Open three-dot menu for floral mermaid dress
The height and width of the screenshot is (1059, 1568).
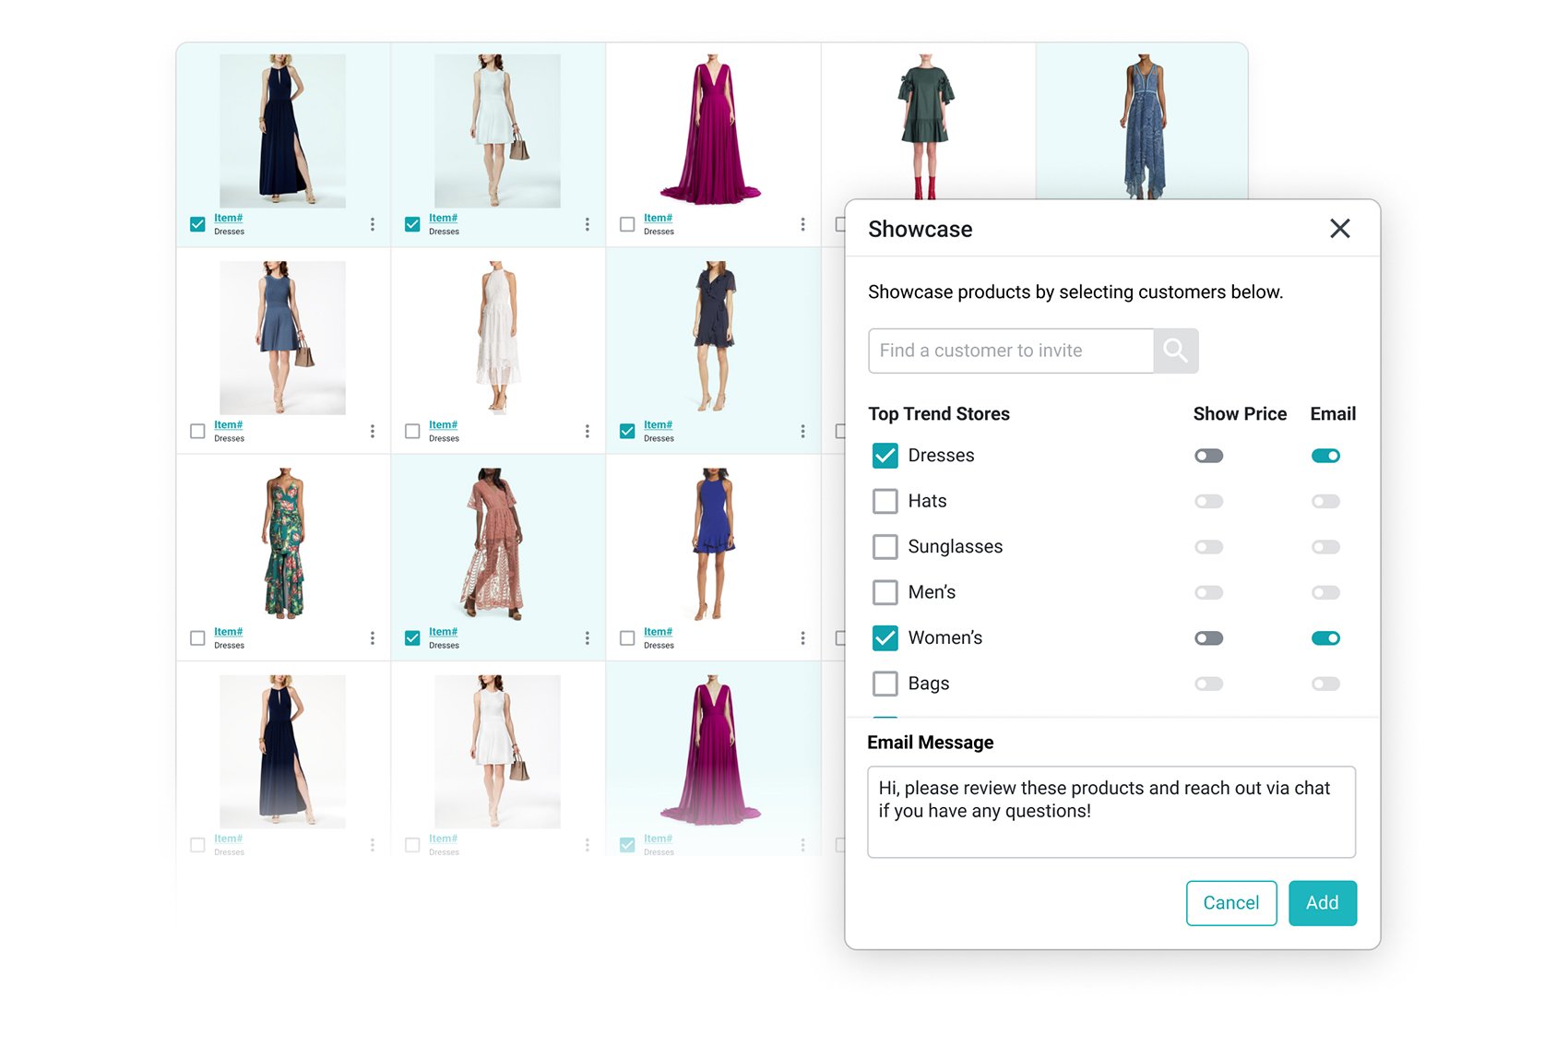(x=373, y=638)
